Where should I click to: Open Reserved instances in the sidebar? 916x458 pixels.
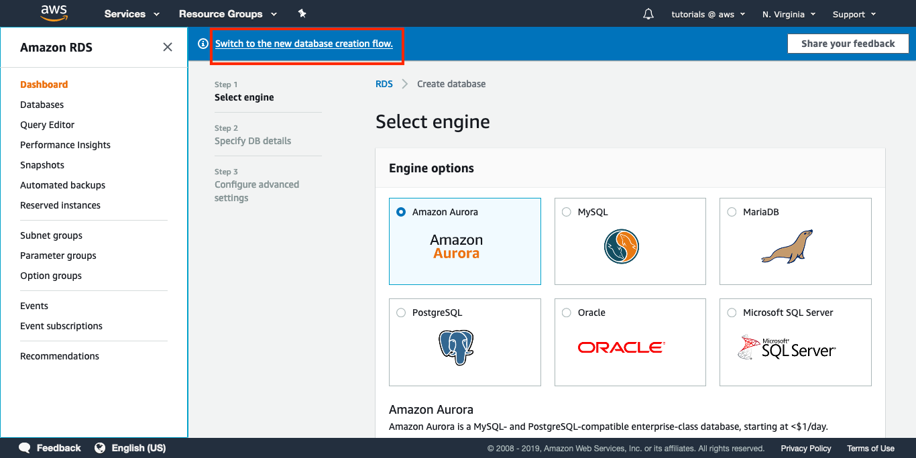(60, 205)
